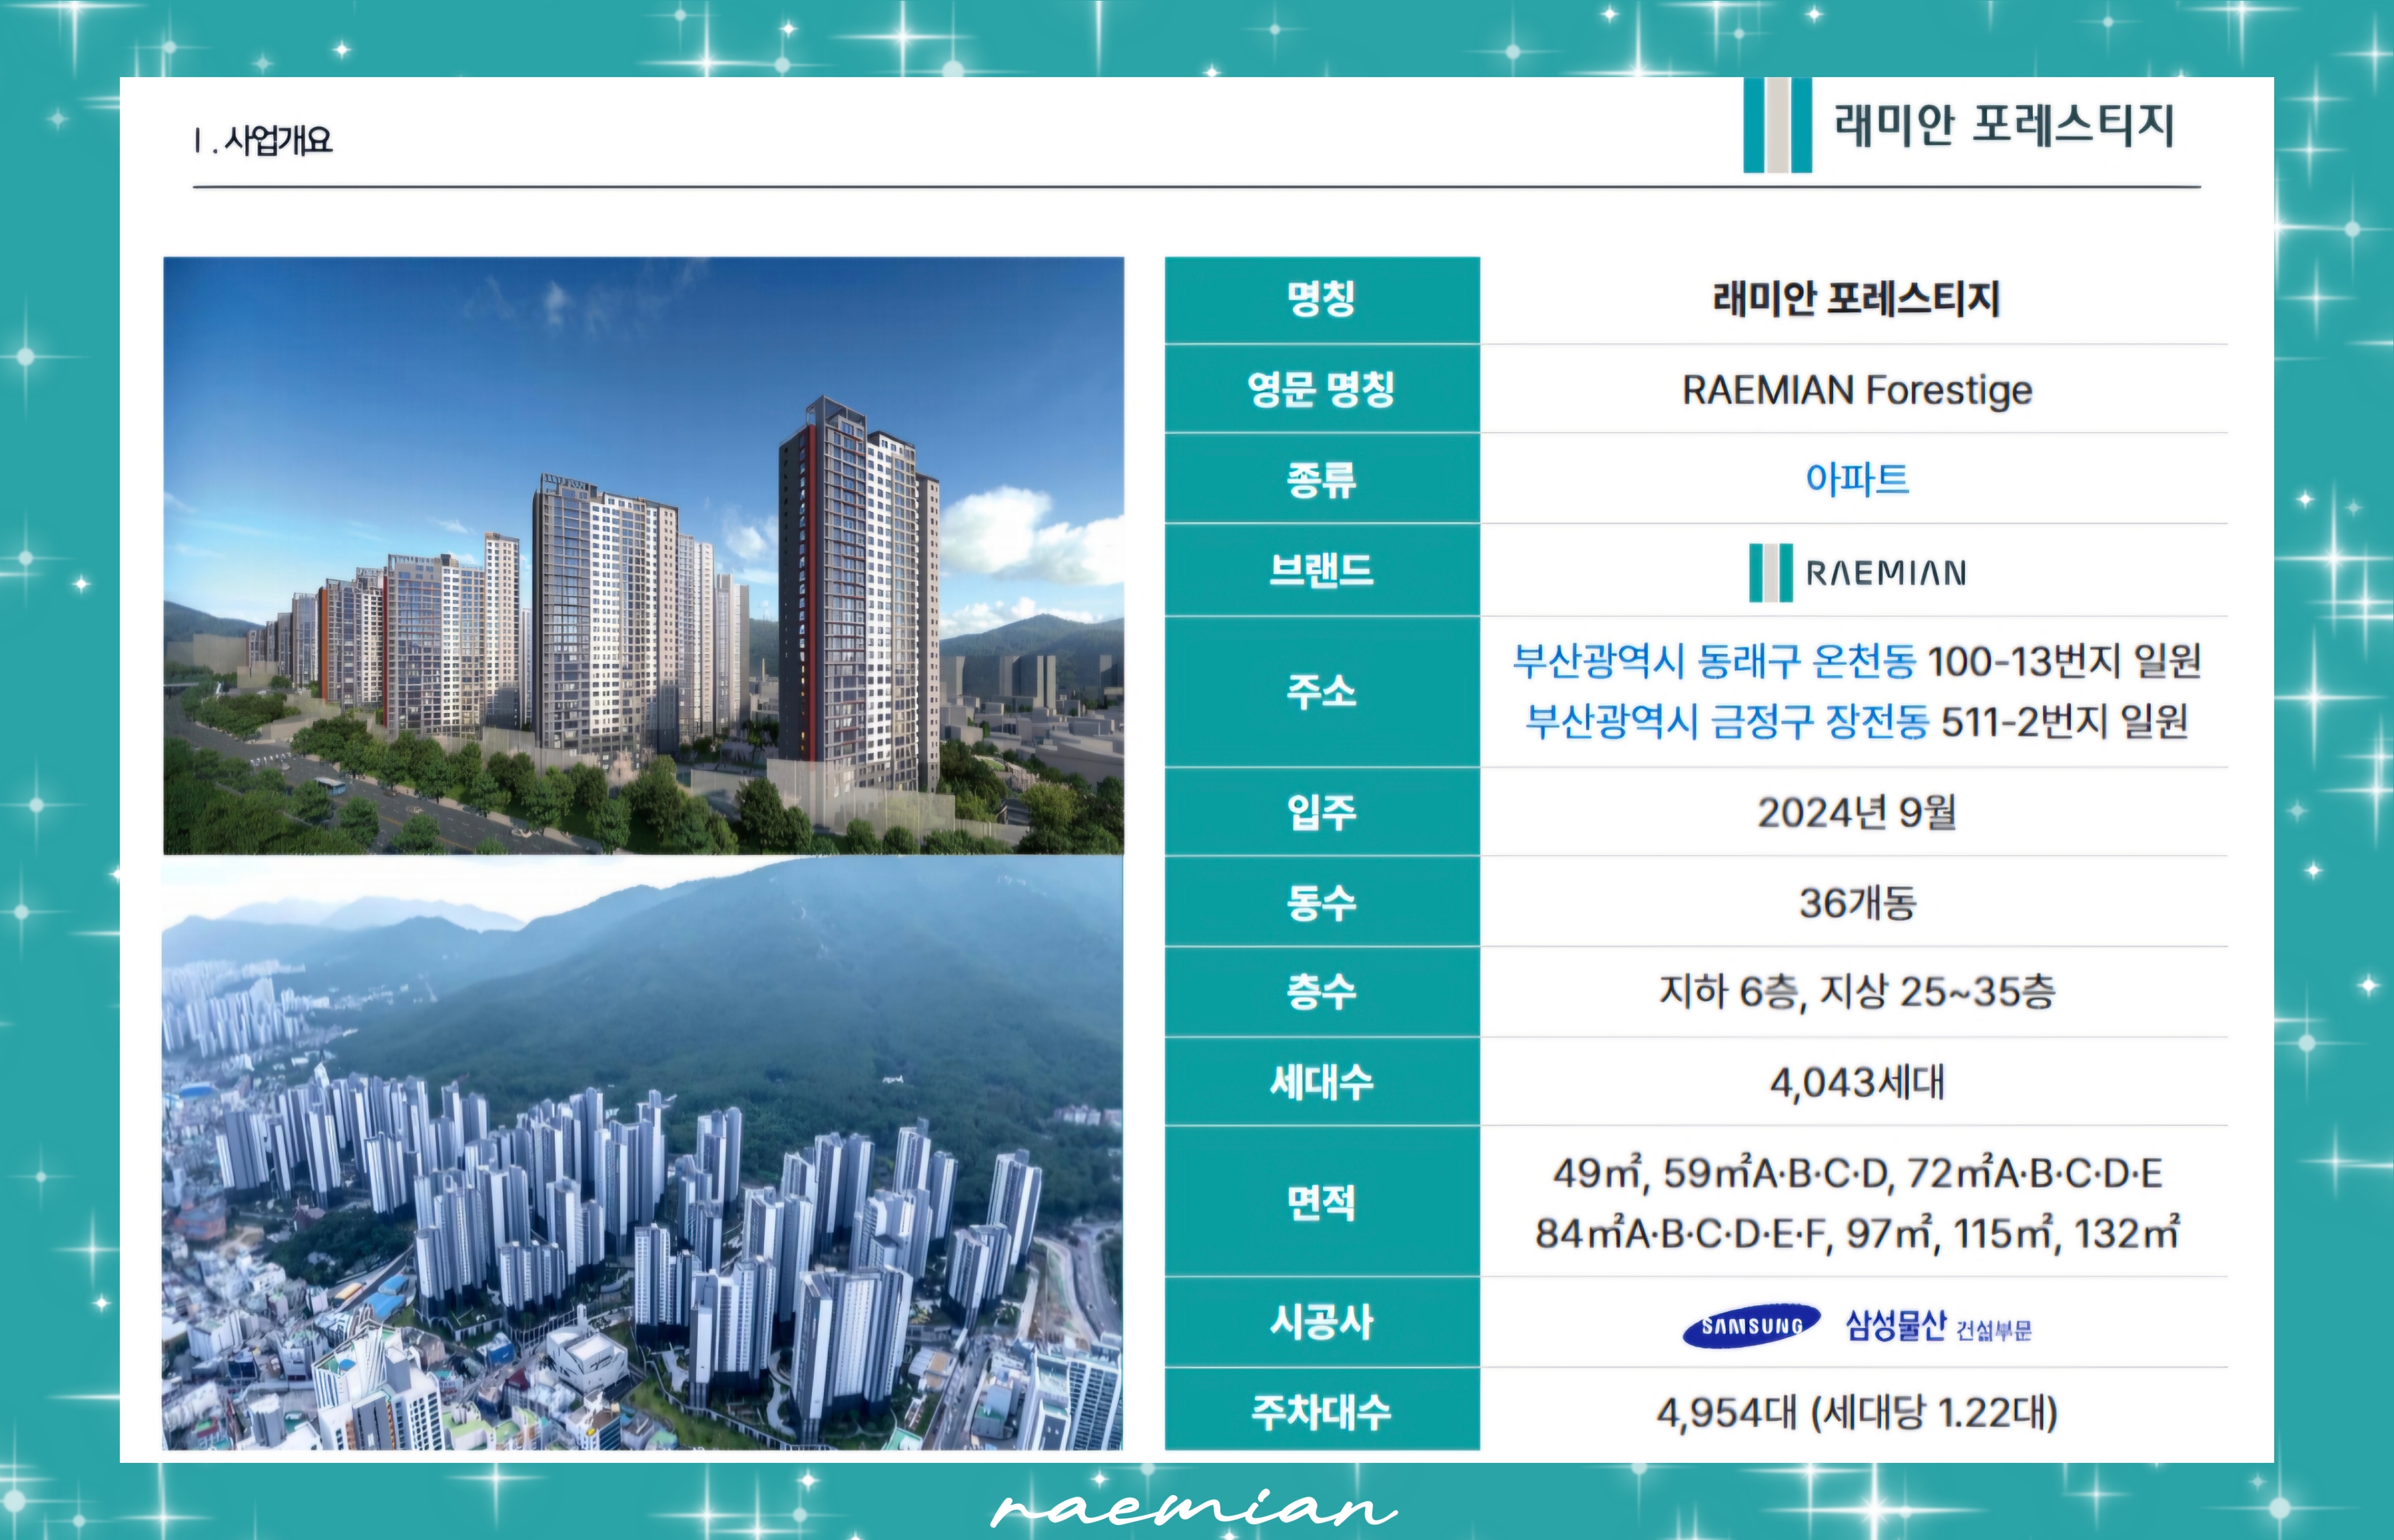
Task: Open the 아파트 type link
Action: [x=1857, y=479]
